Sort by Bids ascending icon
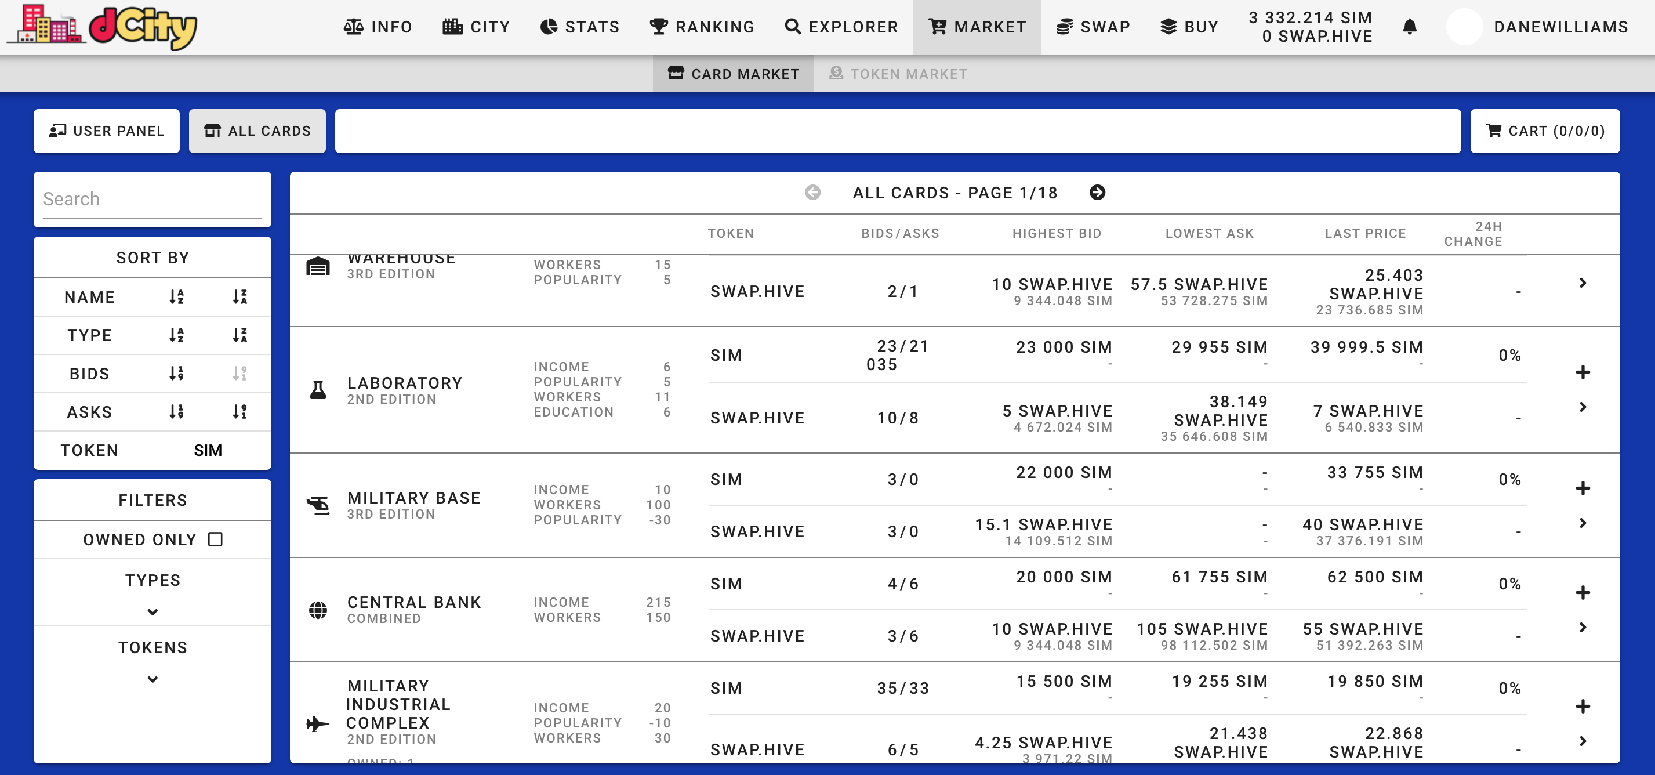Image resolution: width=1655 pixels, height=775 pixels. 177,374
